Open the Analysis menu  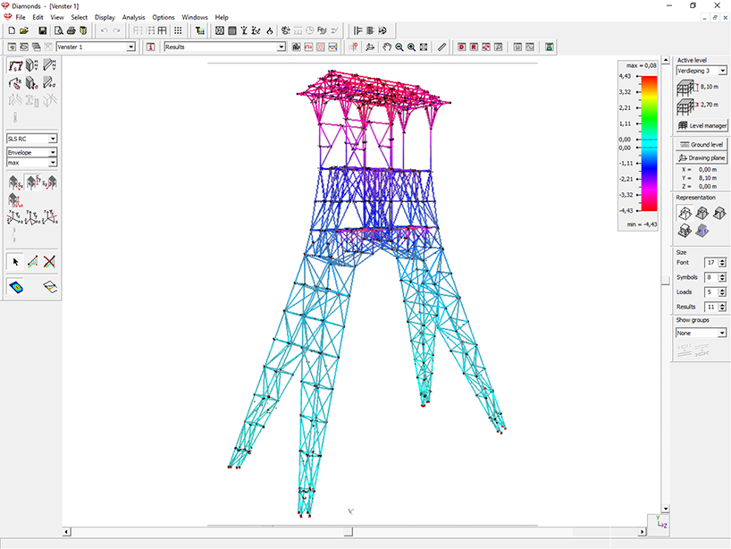coord(133,17)
